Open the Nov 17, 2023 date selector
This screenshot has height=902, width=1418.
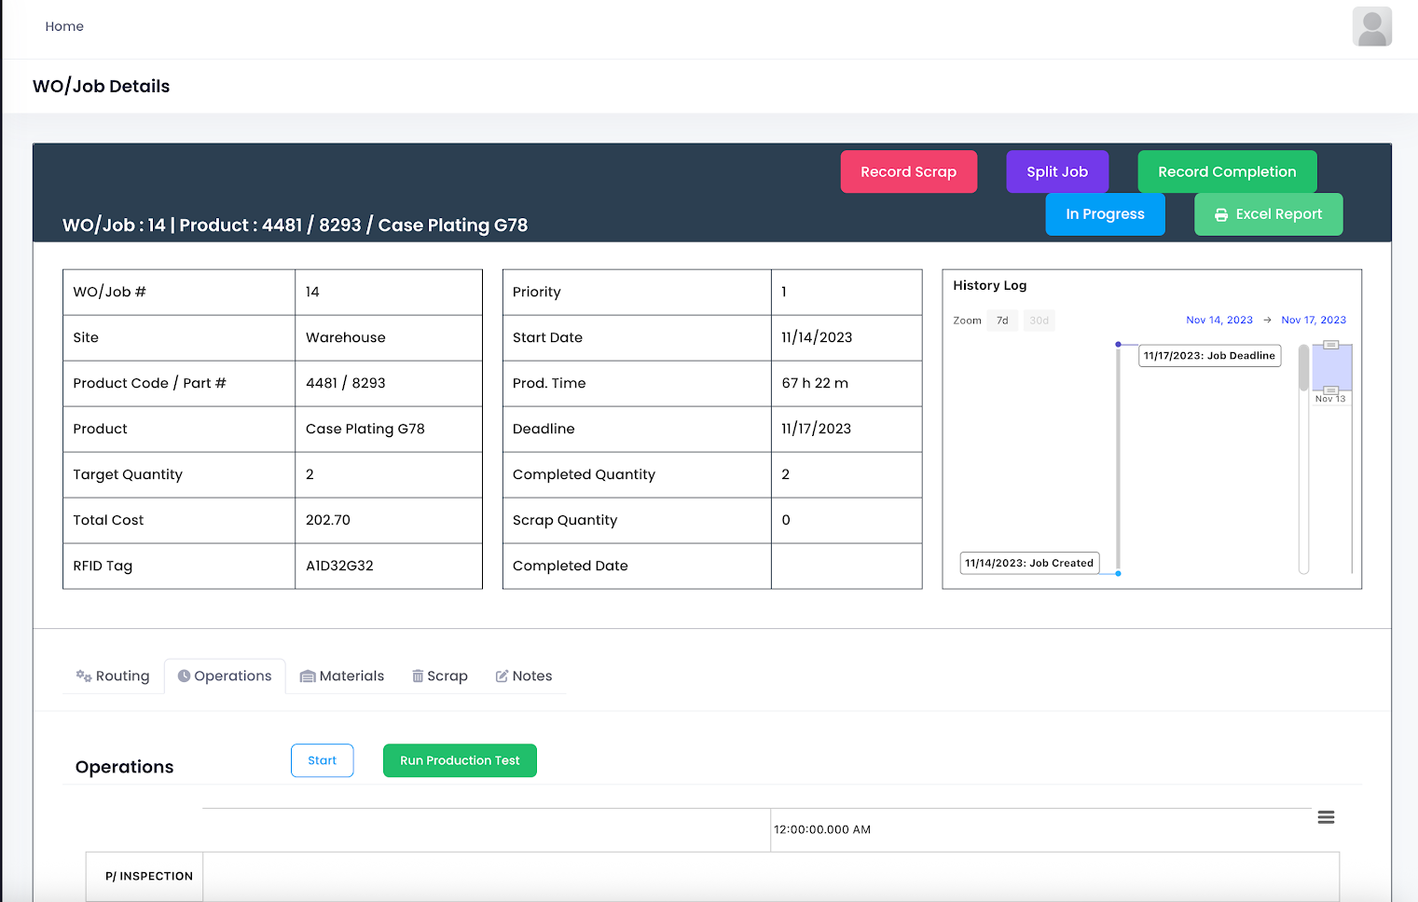(1314, 319)
